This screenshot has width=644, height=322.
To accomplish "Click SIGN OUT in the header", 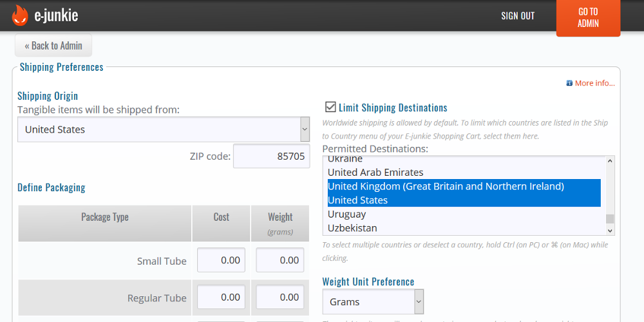I will click(x=518, y=16).
